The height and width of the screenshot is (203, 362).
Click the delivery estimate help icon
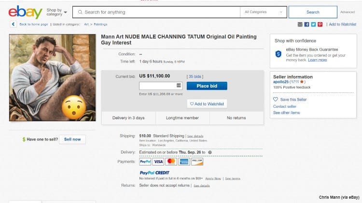point(210,152)
